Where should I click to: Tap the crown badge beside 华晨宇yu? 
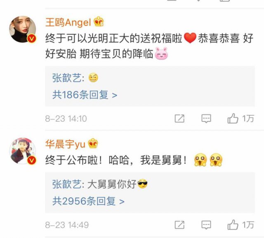click(x=93, y=143)
